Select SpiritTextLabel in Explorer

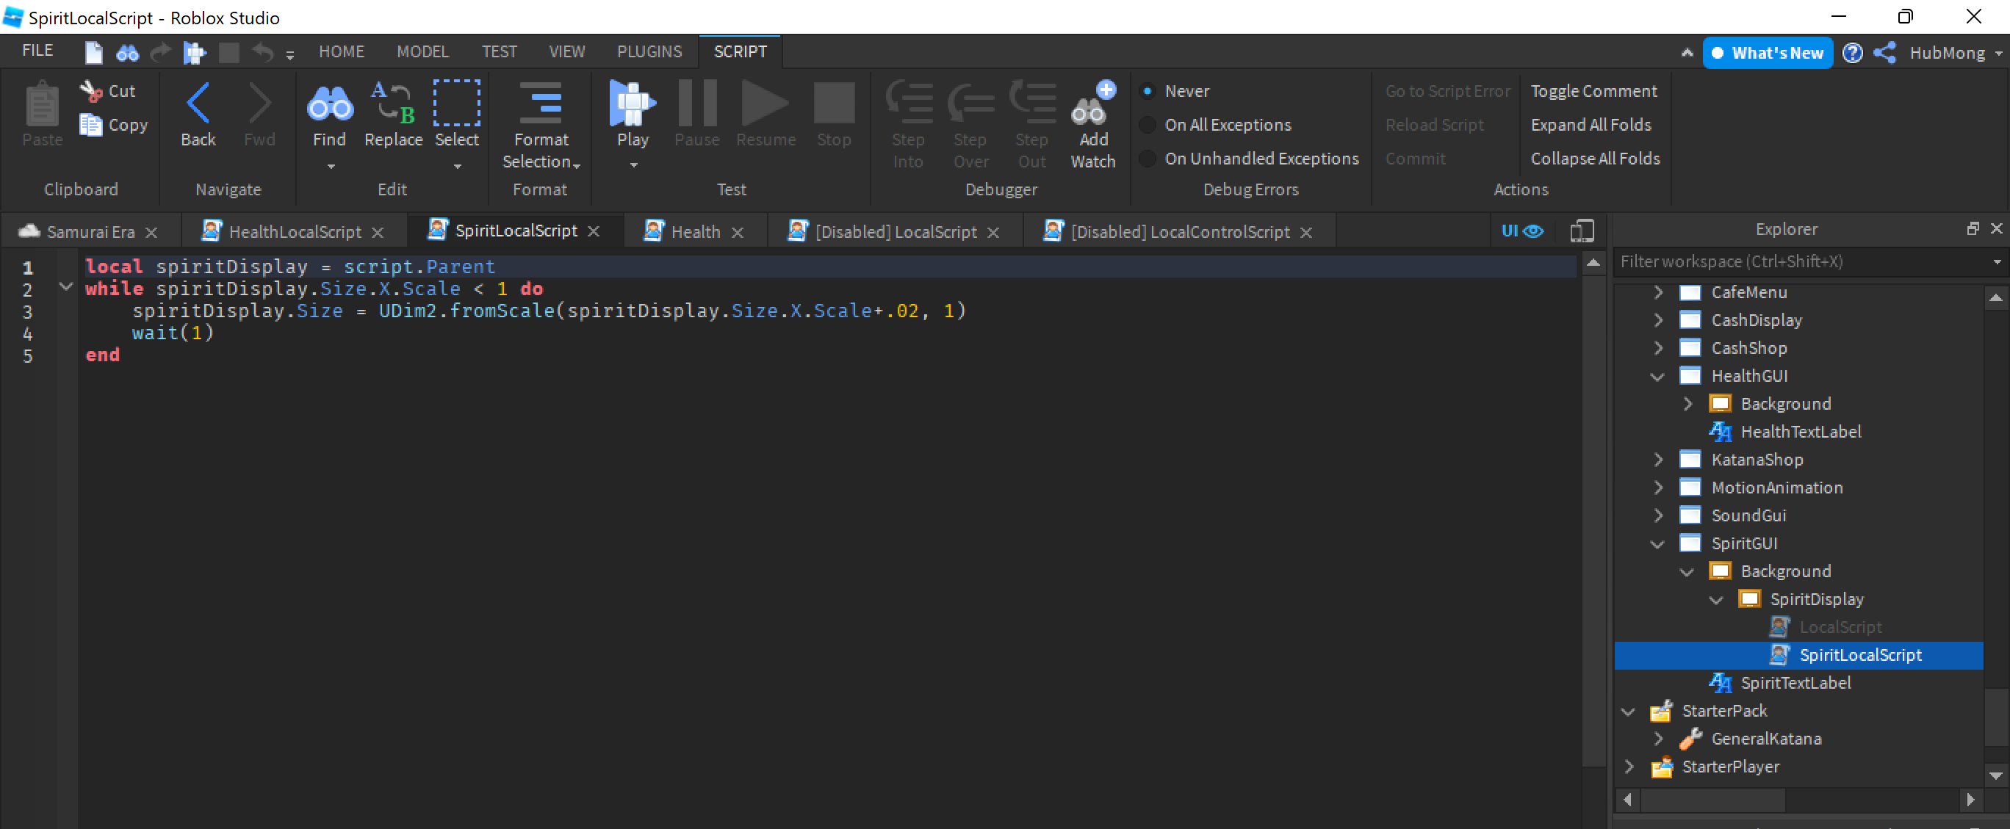(1795, 683)
